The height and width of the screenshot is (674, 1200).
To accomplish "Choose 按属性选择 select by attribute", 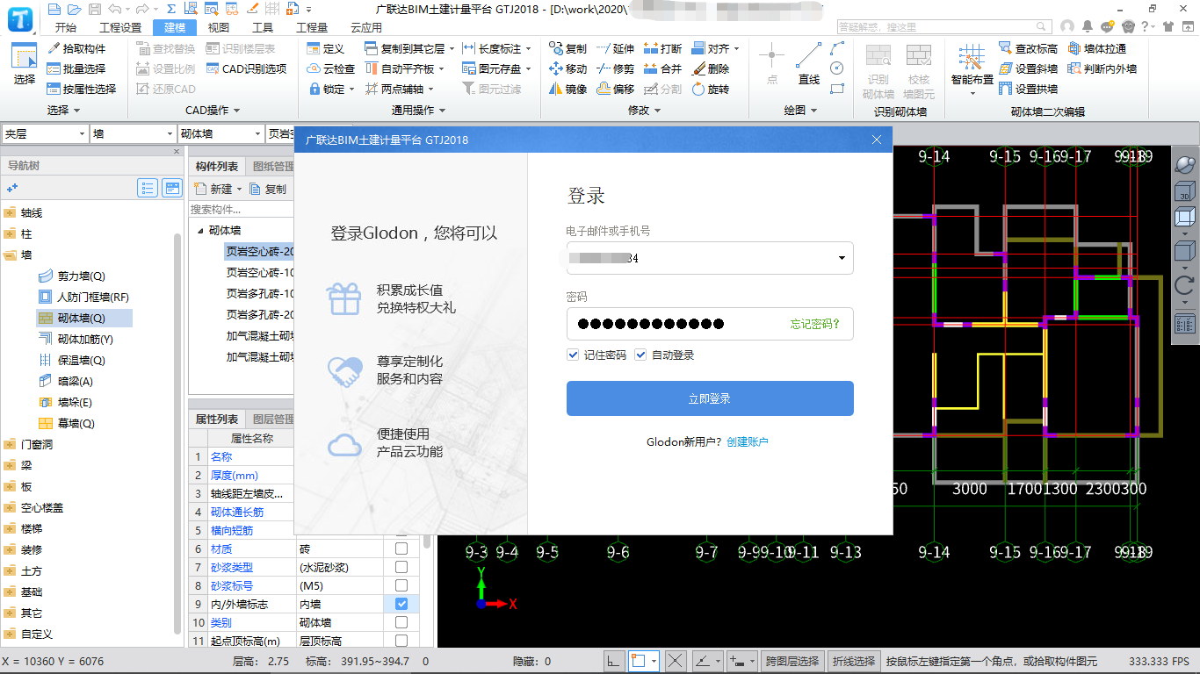I will click(x=82, y=89).
